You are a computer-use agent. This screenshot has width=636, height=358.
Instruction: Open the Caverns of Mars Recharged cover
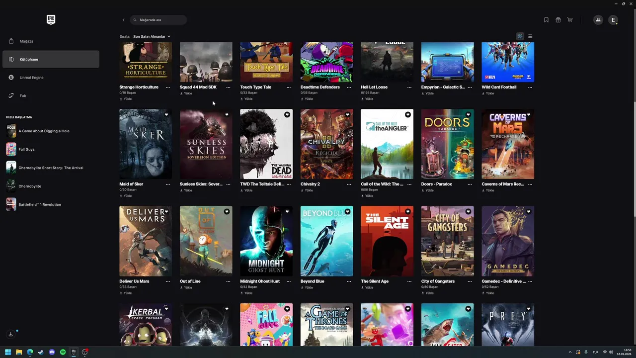(x=508, y=144)
